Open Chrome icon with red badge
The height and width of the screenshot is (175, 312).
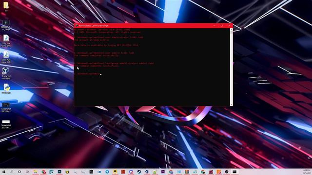(x=43, y=172)
